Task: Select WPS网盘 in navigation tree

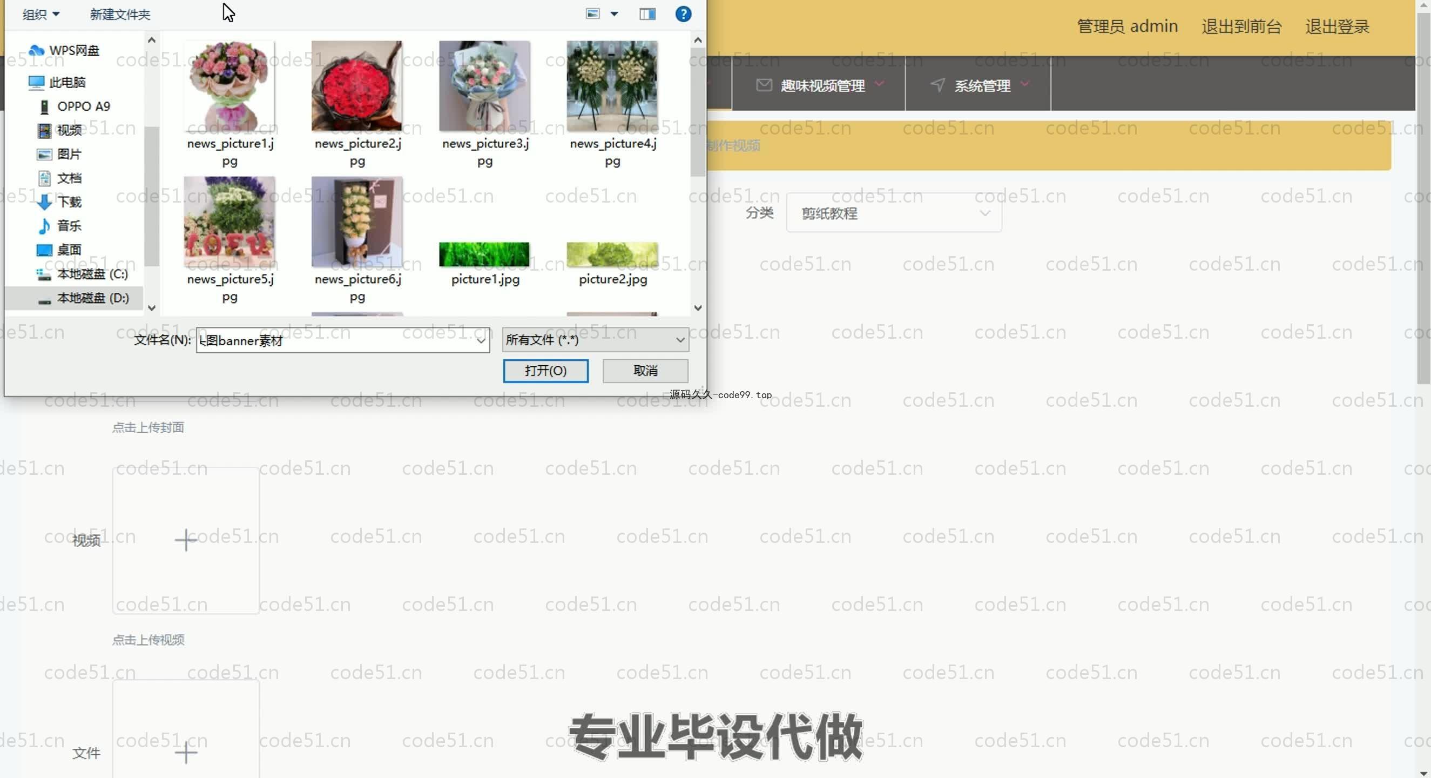Action: [x=64, y=51]
